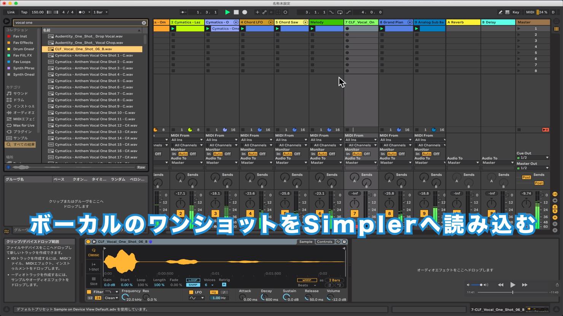The image size is (563, 316).
Task: Click the Arrangement Record button
Action: tap(245, 12)
